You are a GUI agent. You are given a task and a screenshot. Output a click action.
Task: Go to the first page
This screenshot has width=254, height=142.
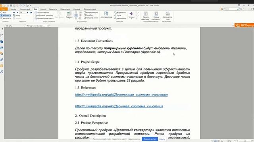pyautogui.click(x=14, y=13)
